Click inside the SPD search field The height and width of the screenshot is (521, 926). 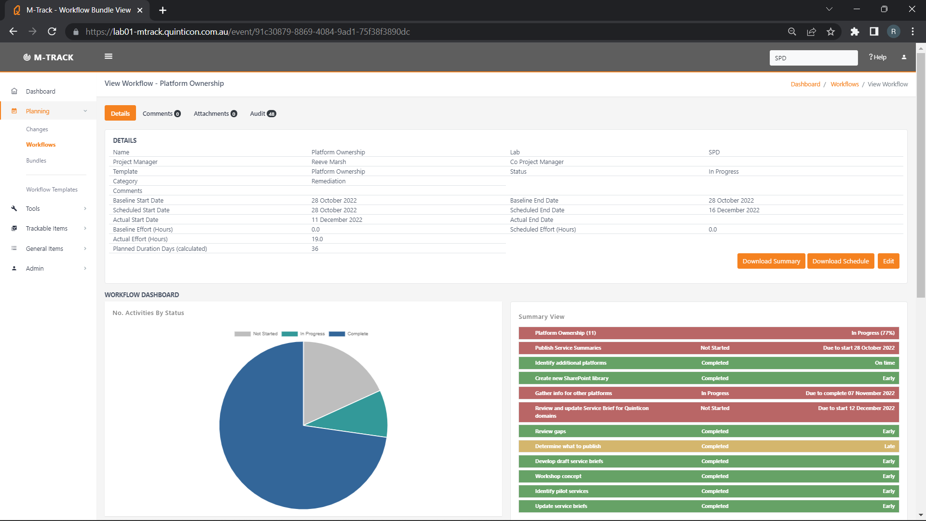(x=814, y=57)
